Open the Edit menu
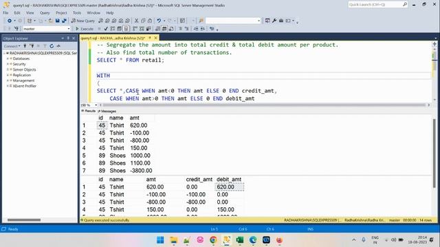440x247 pixels. coord(17,13)
